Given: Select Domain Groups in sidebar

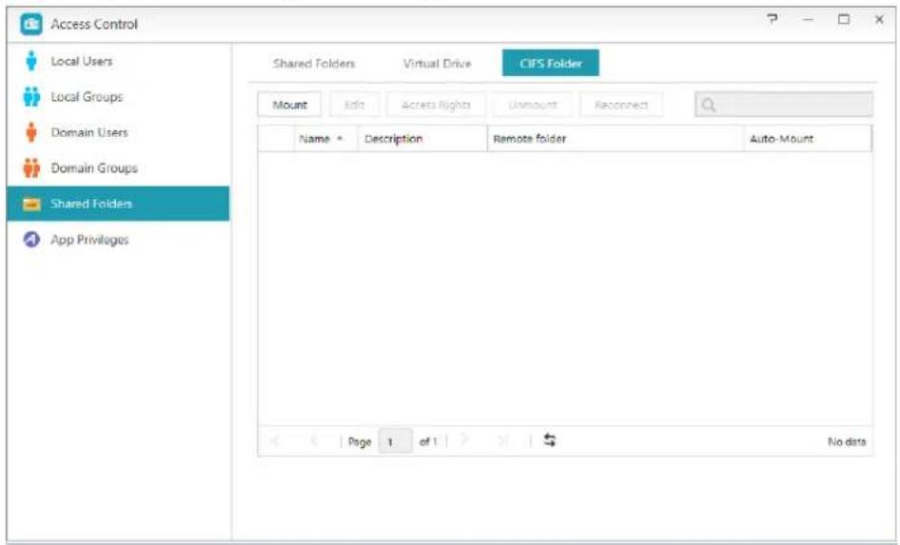Looking at the screenshot, I should (x=118, y=168).
